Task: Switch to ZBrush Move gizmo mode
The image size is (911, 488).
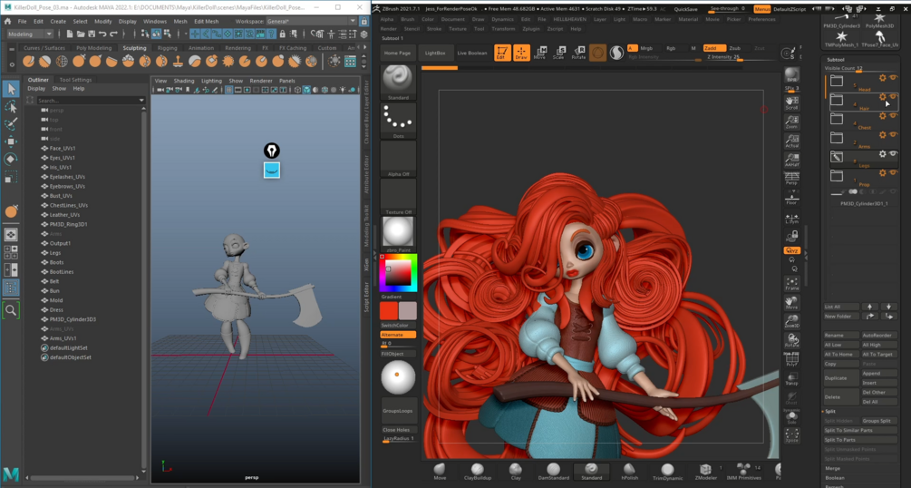Action: point(540,53)
